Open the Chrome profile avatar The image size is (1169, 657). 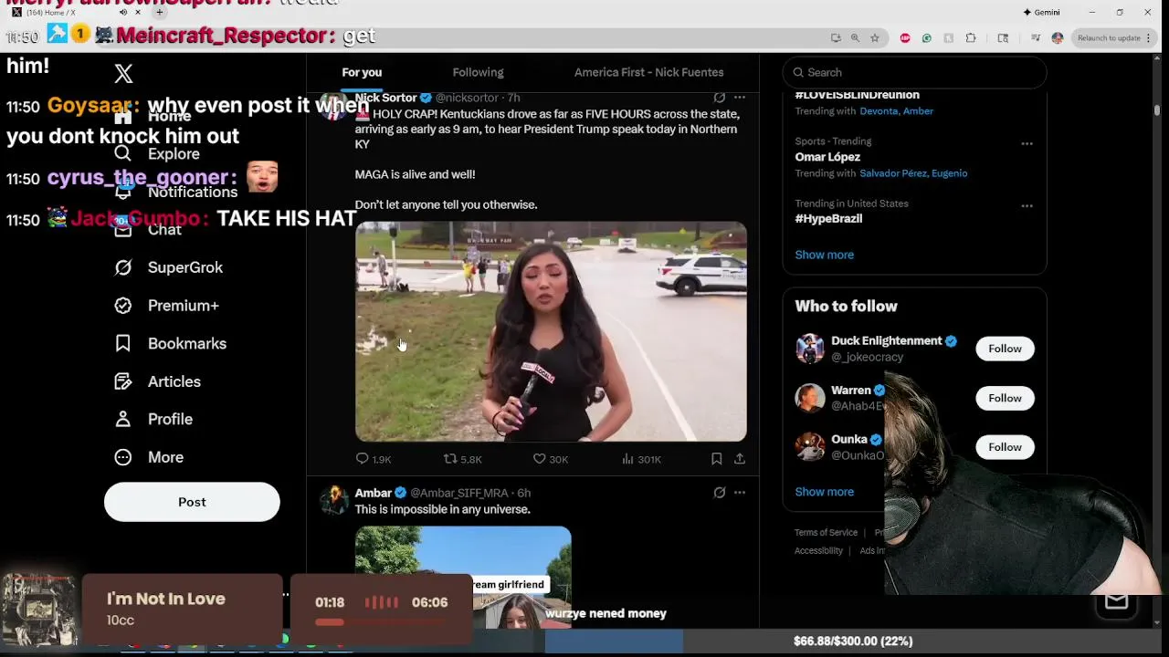point(1058,38)
